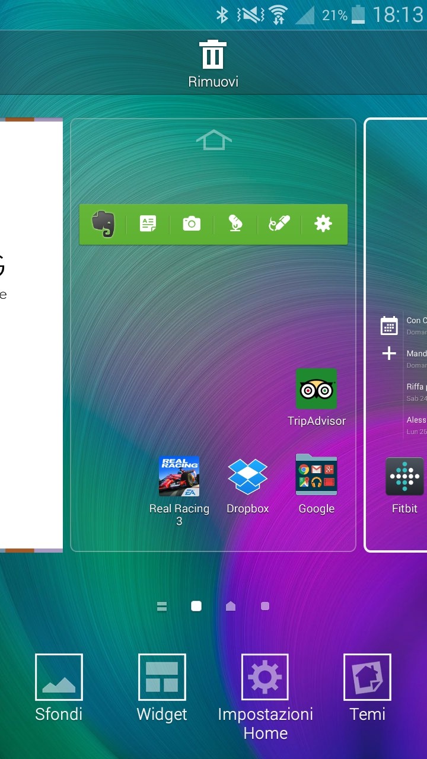This screenshot has height=759, width=427.
Task: Tap the Rimuovi trash icon
Action: (x=213, y=55)
